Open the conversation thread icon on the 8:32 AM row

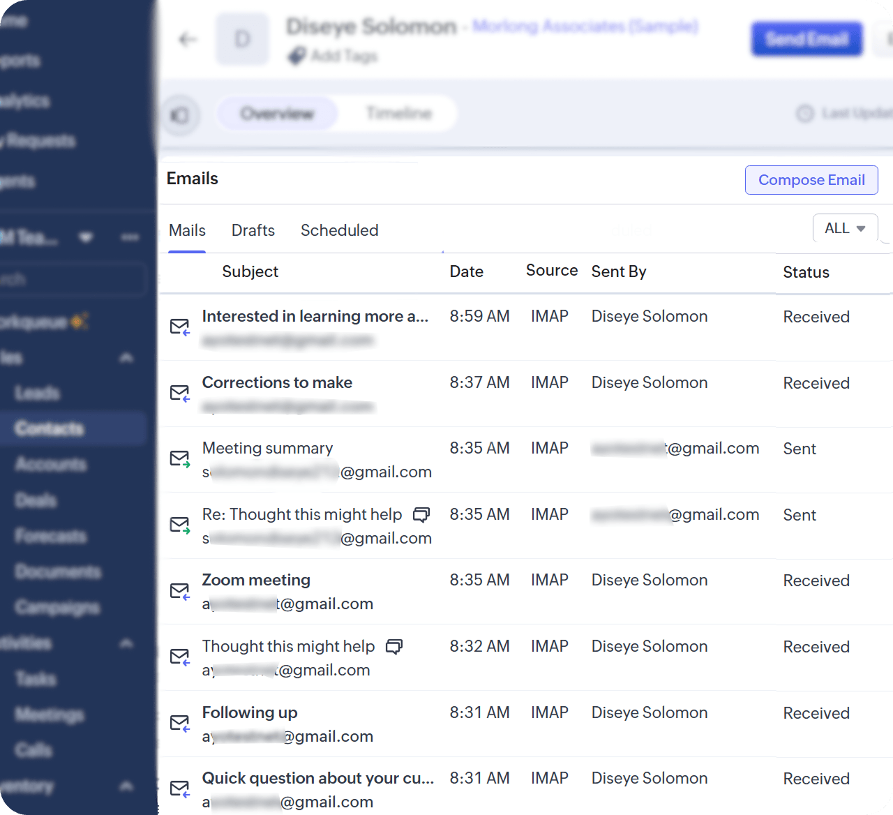coord(394,647)
